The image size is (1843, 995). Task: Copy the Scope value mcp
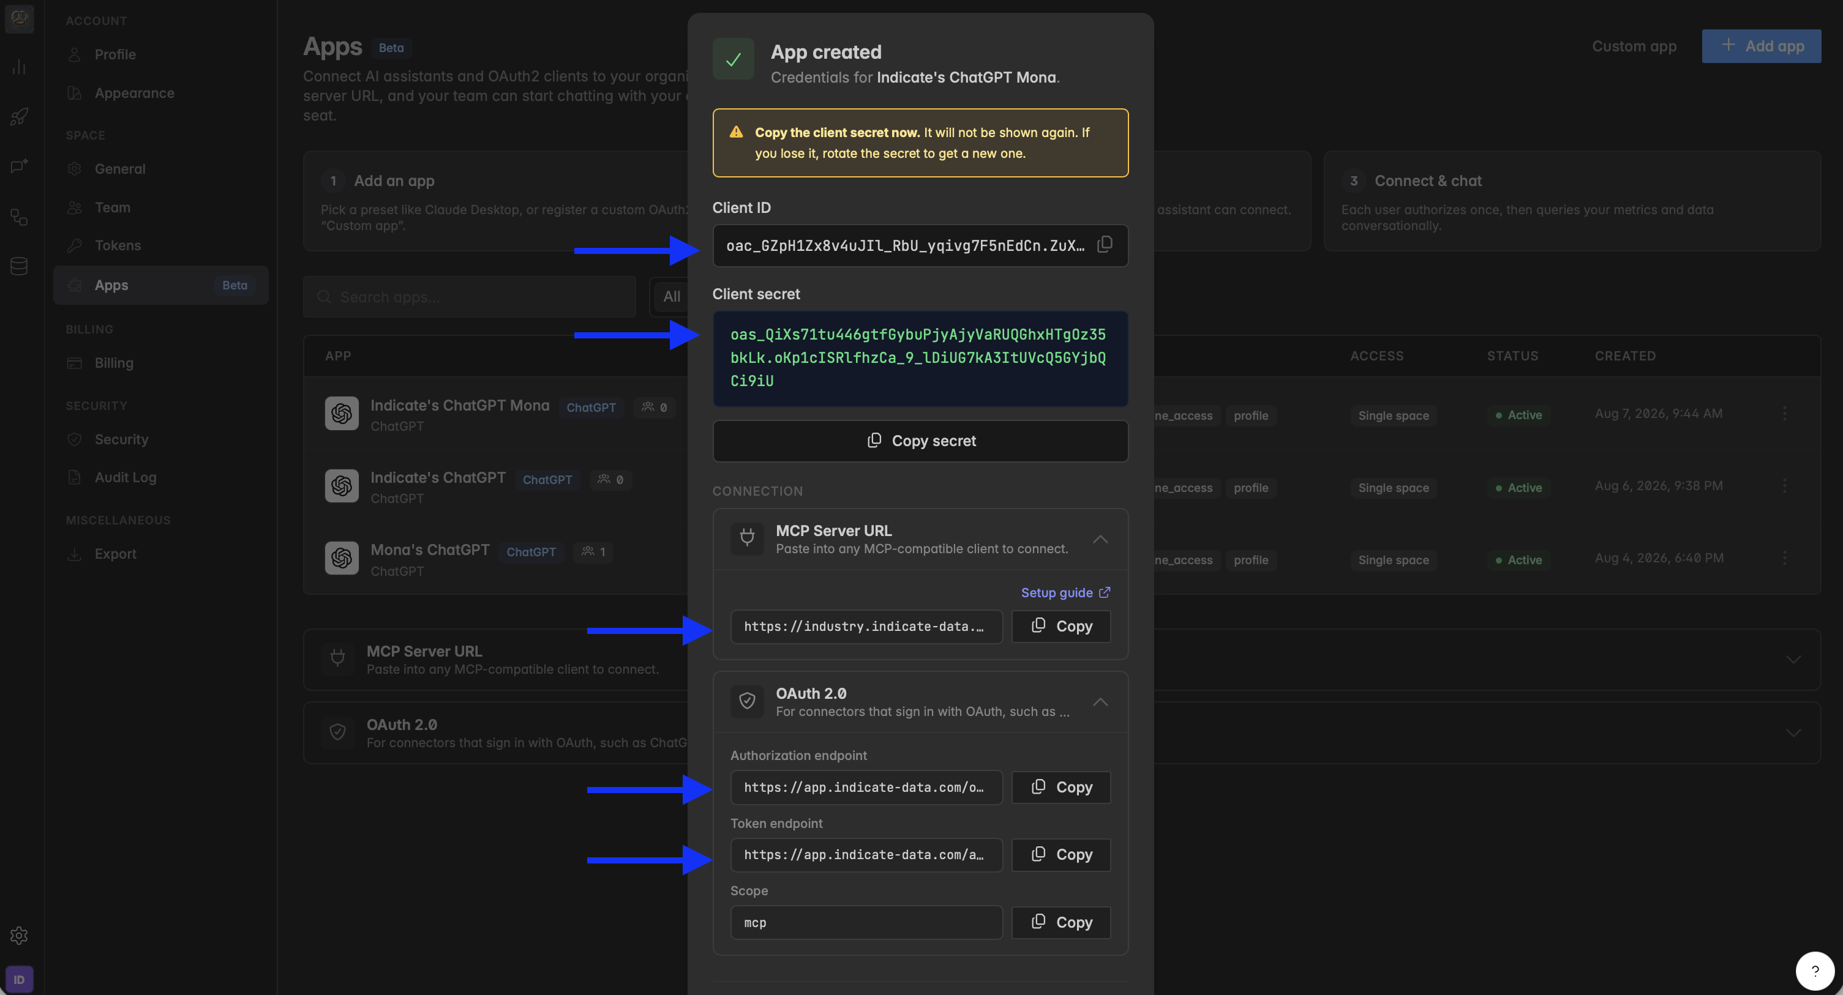[1061, 922]
